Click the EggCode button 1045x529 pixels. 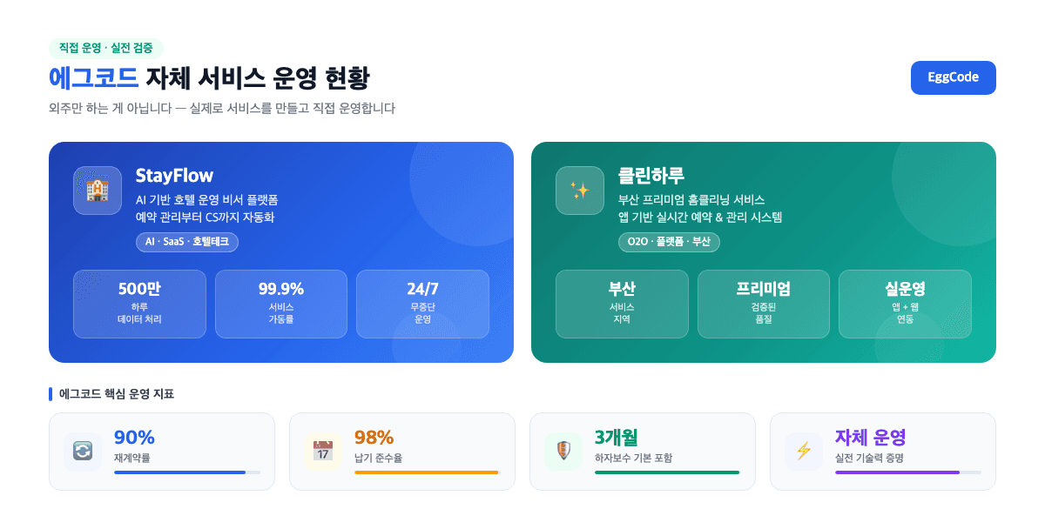[x=953, y=77]
